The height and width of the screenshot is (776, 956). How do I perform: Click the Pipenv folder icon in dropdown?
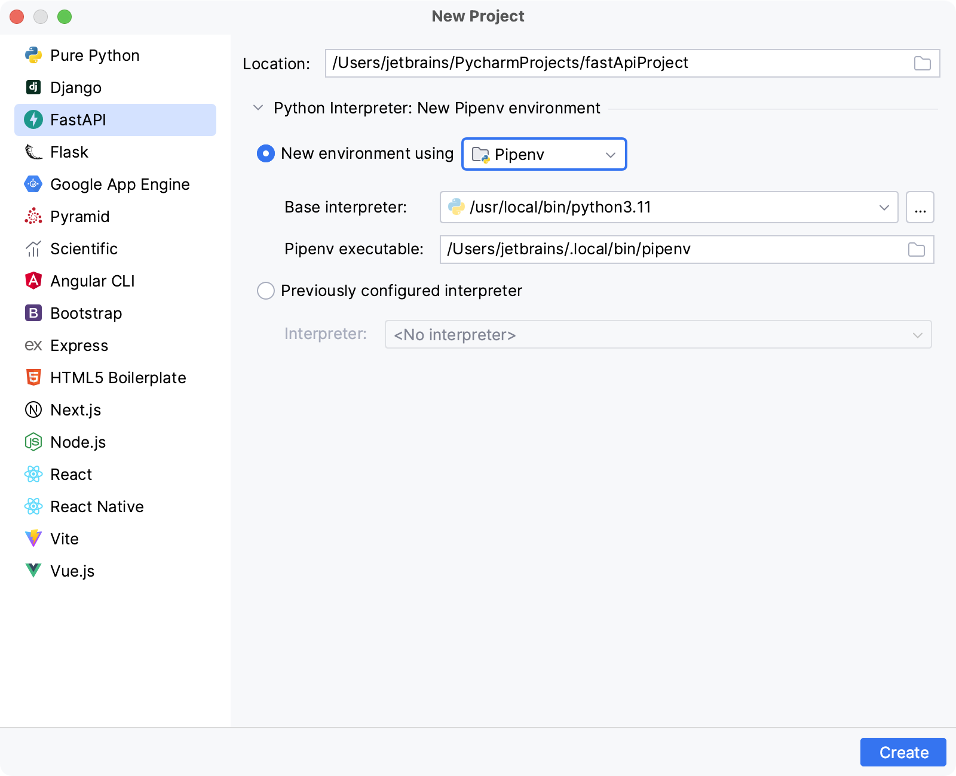(x=480, y=155)
